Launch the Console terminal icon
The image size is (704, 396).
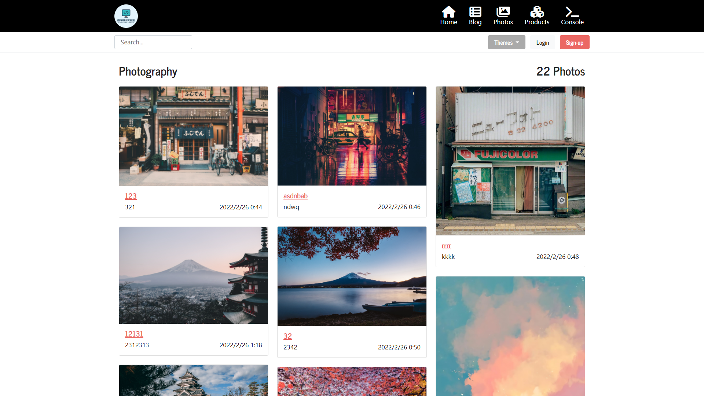pos(572,12)
